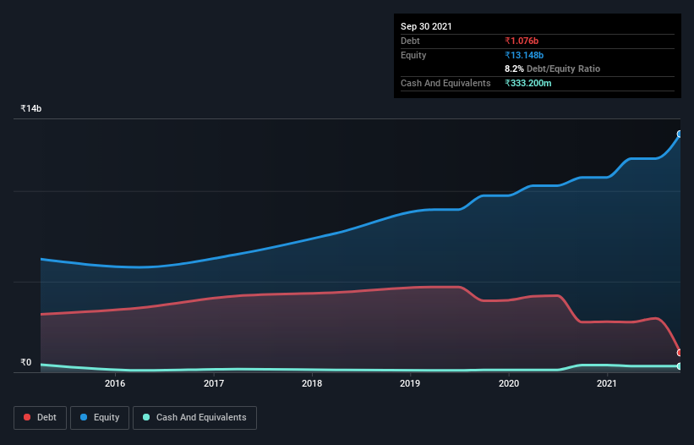Click the 8.2% Debt/Equity Ratio text
Image resolution: width=694 pixels, height=445 pixels.
tap(552, 69)
